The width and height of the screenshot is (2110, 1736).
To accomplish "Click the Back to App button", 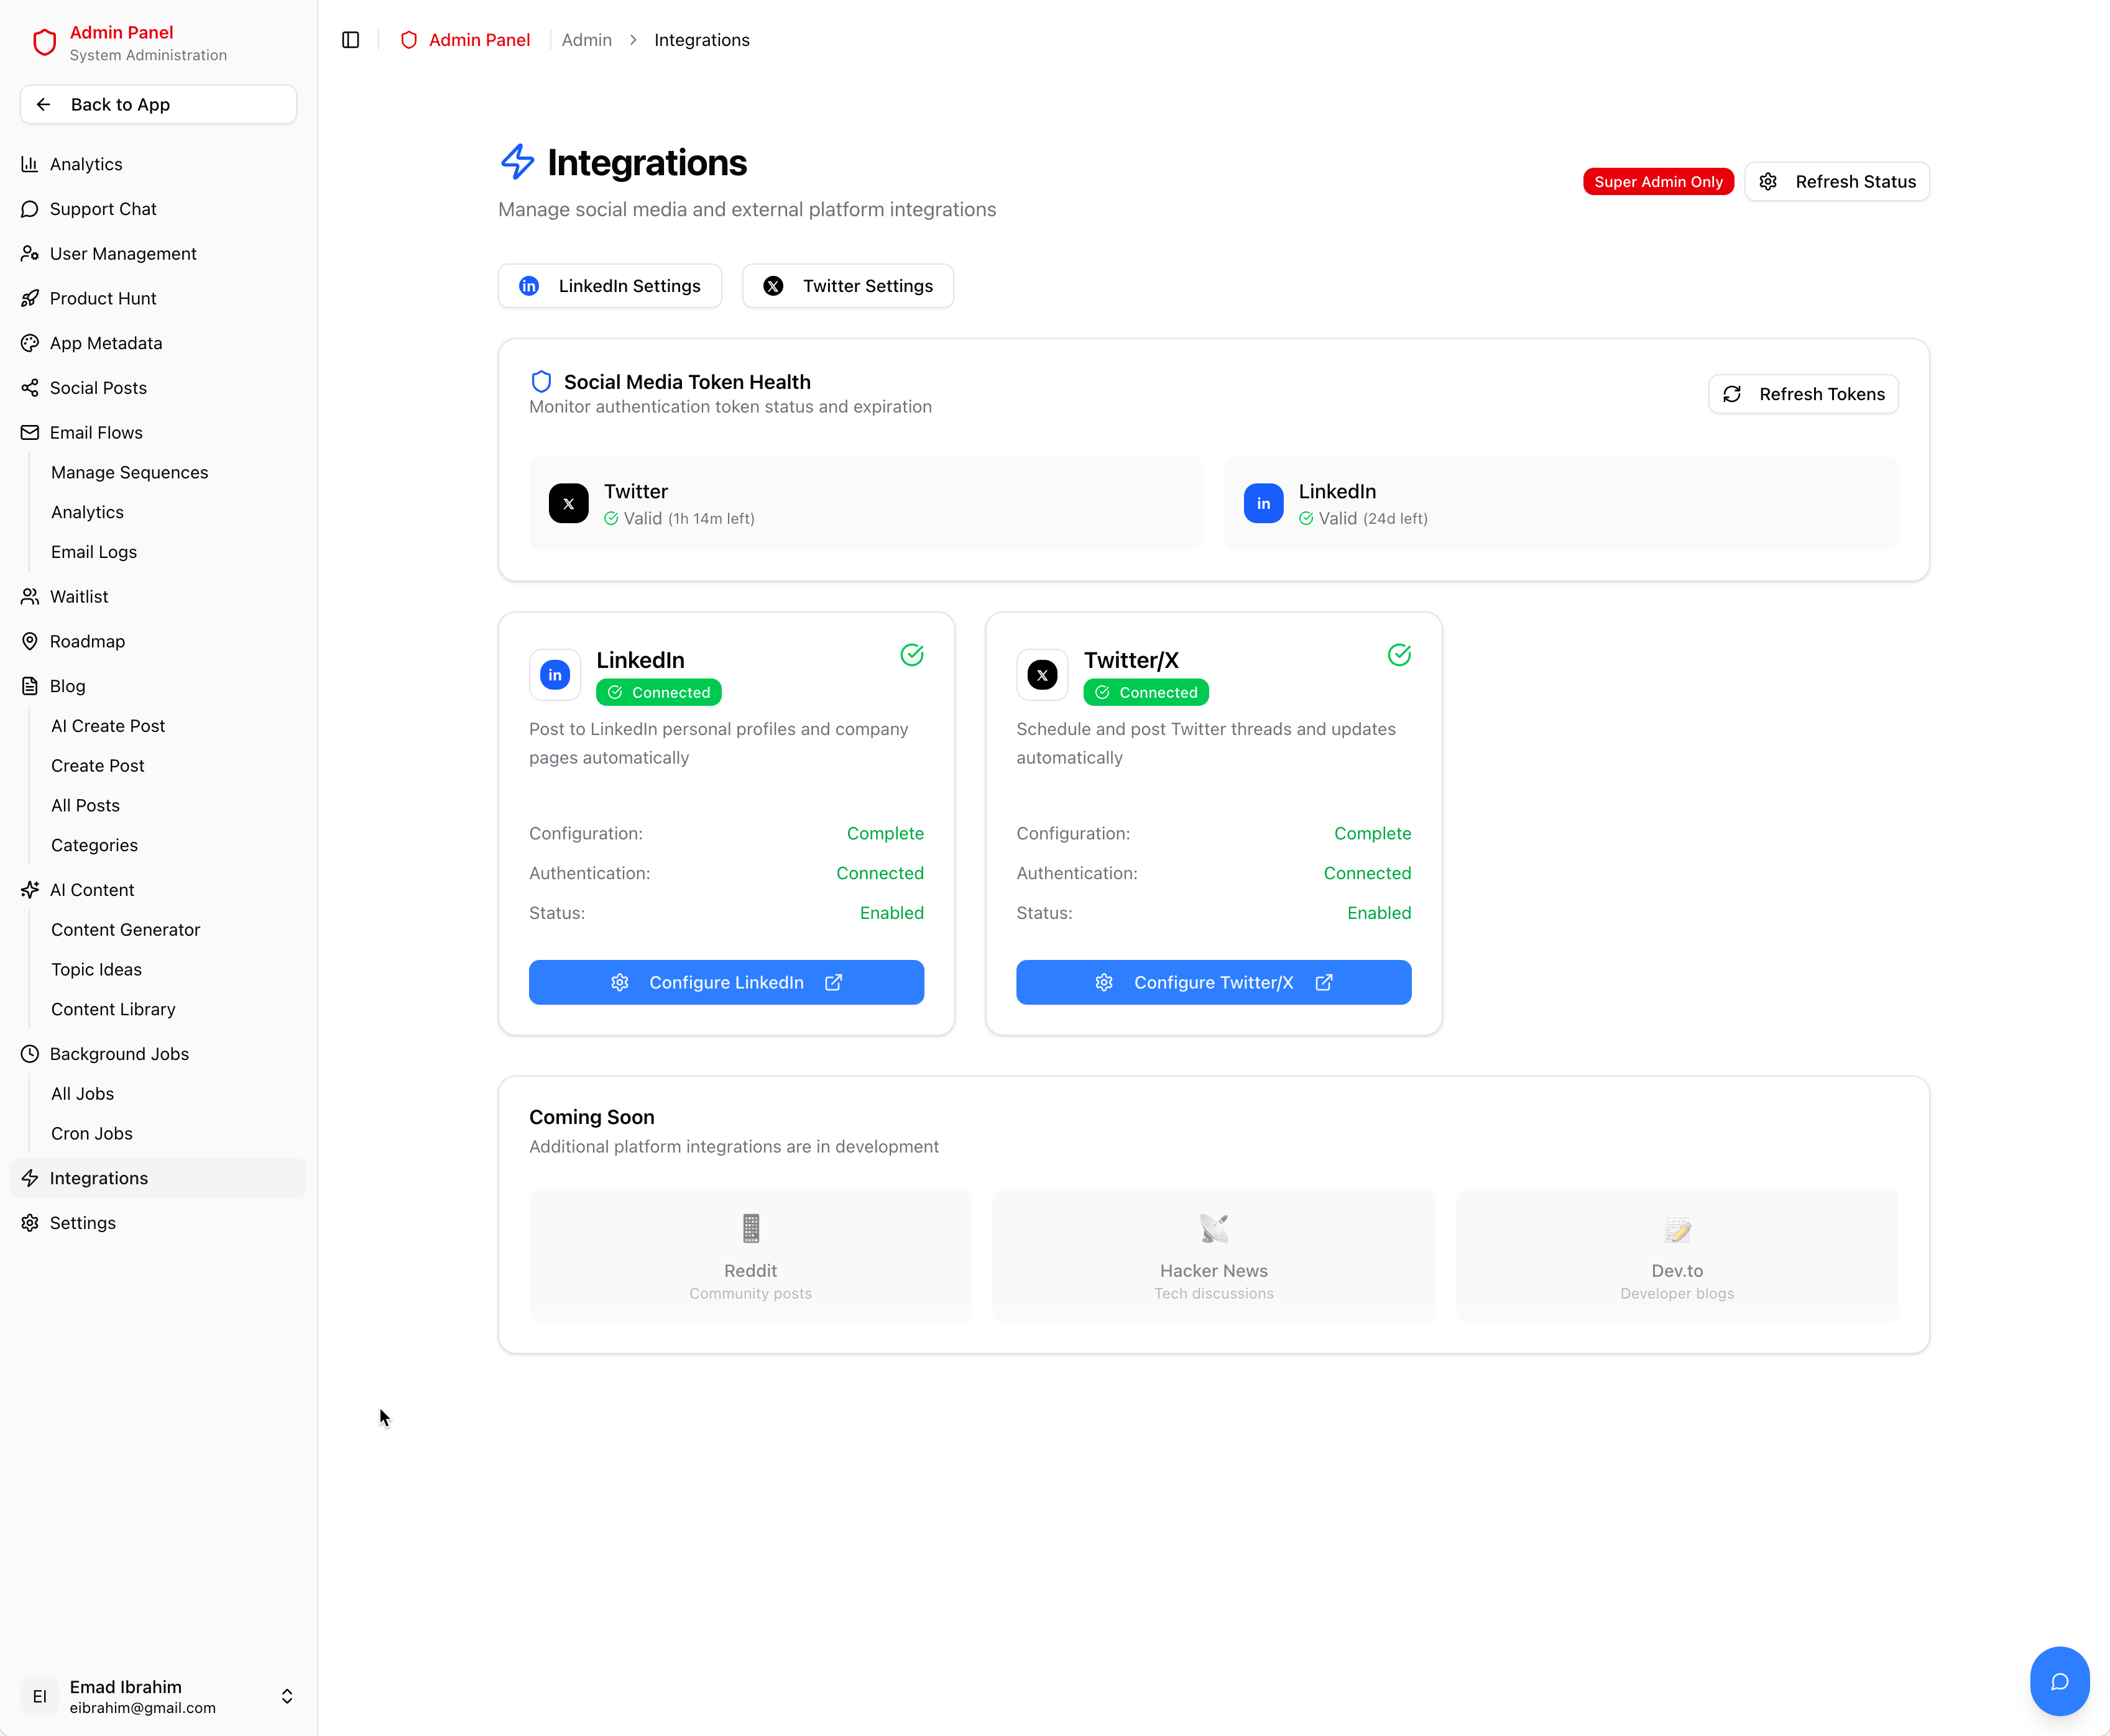I will tap(157, 104).
